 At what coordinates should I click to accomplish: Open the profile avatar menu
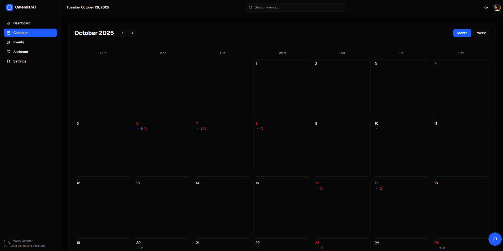point(497,7)
